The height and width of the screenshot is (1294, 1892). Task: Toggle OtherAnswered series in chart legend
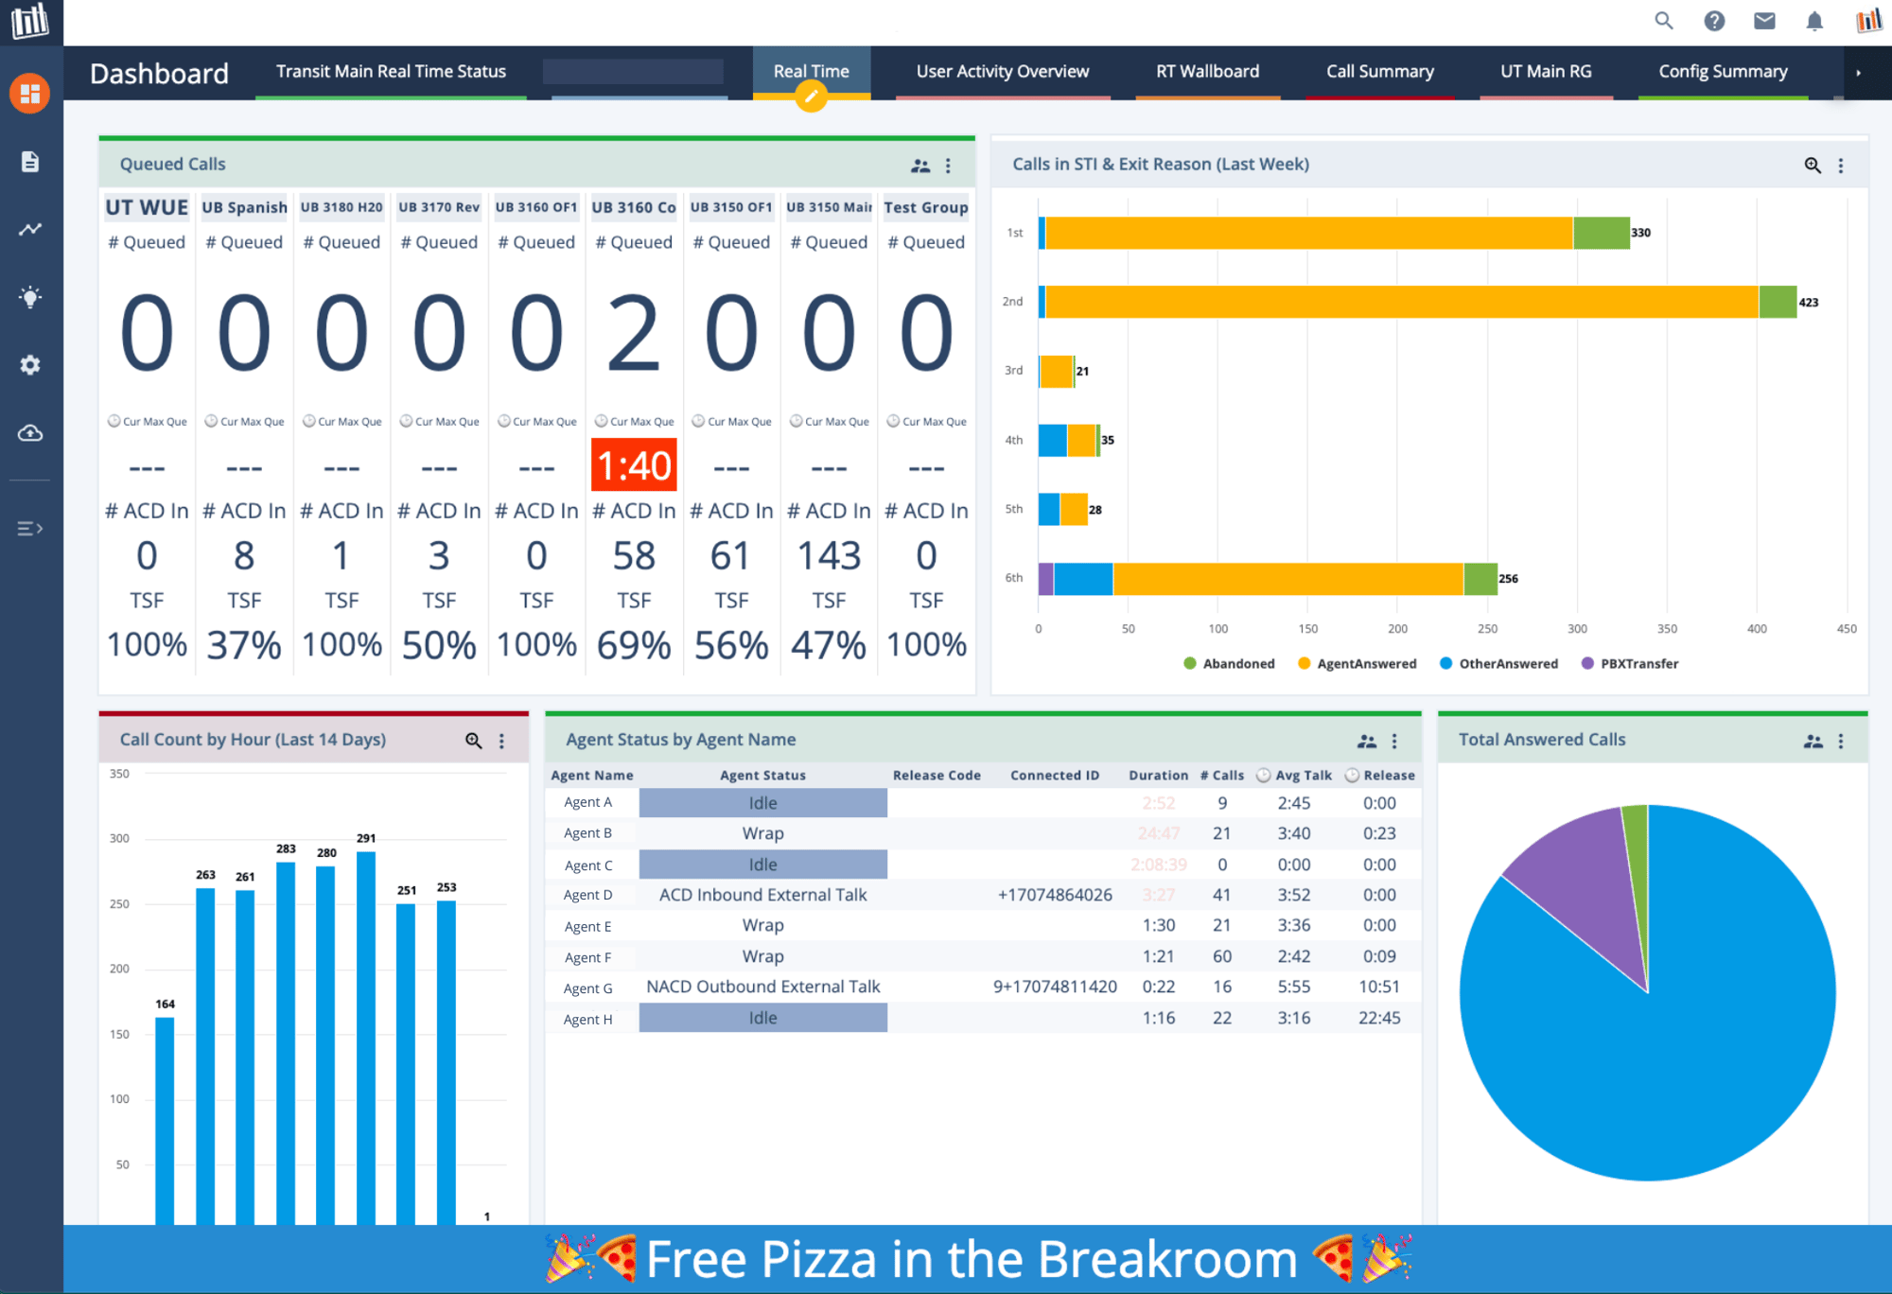pos(1498,663)
